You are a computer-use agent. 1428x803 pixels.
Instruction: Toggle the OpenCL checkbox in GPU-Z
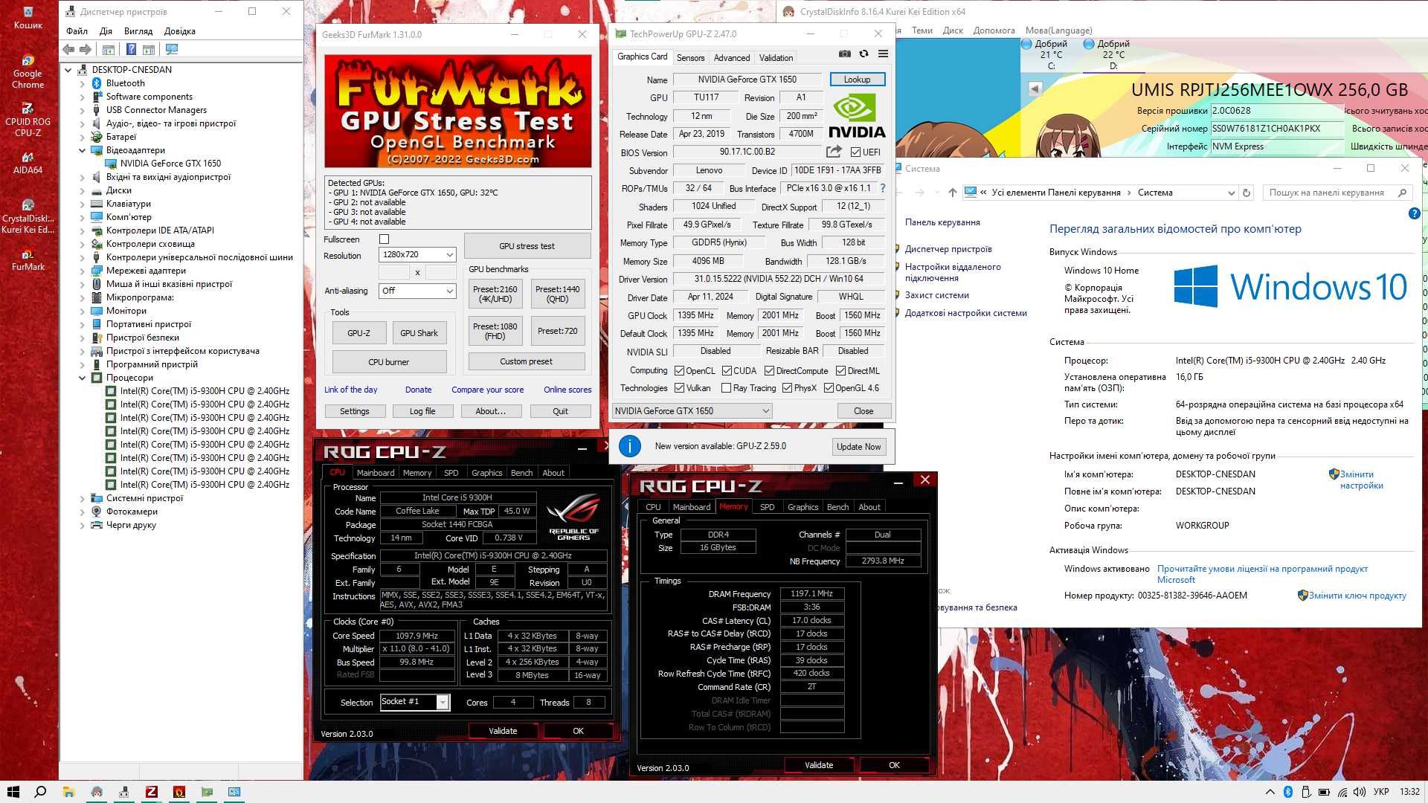pos(679,370)
